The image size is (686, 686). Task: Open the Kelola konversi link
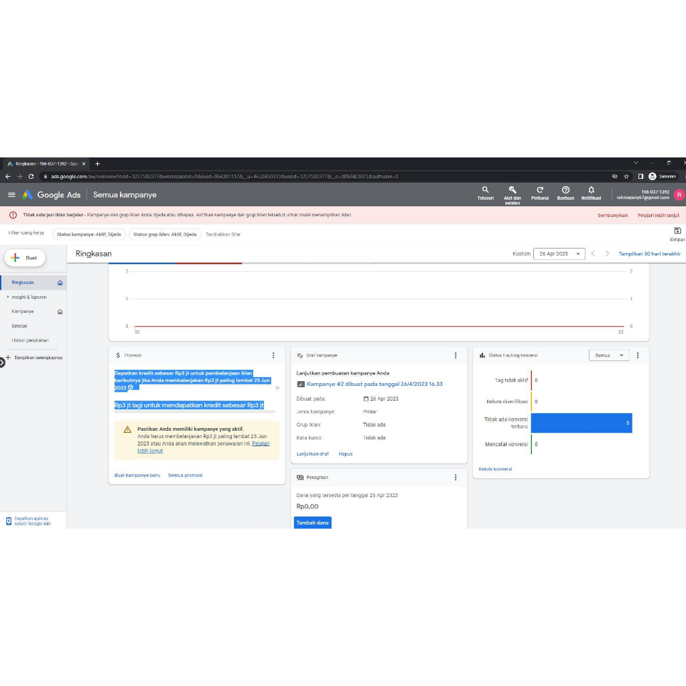(x=495, y=468)
